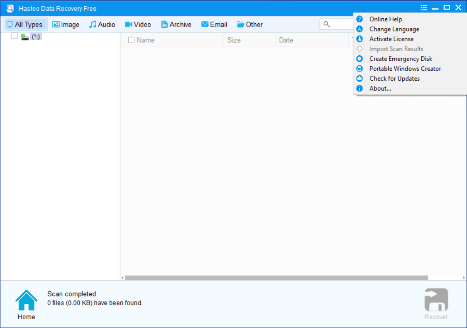Select Activate License menu entry
The width and height of the screenshot is (467, 328).
391,39
